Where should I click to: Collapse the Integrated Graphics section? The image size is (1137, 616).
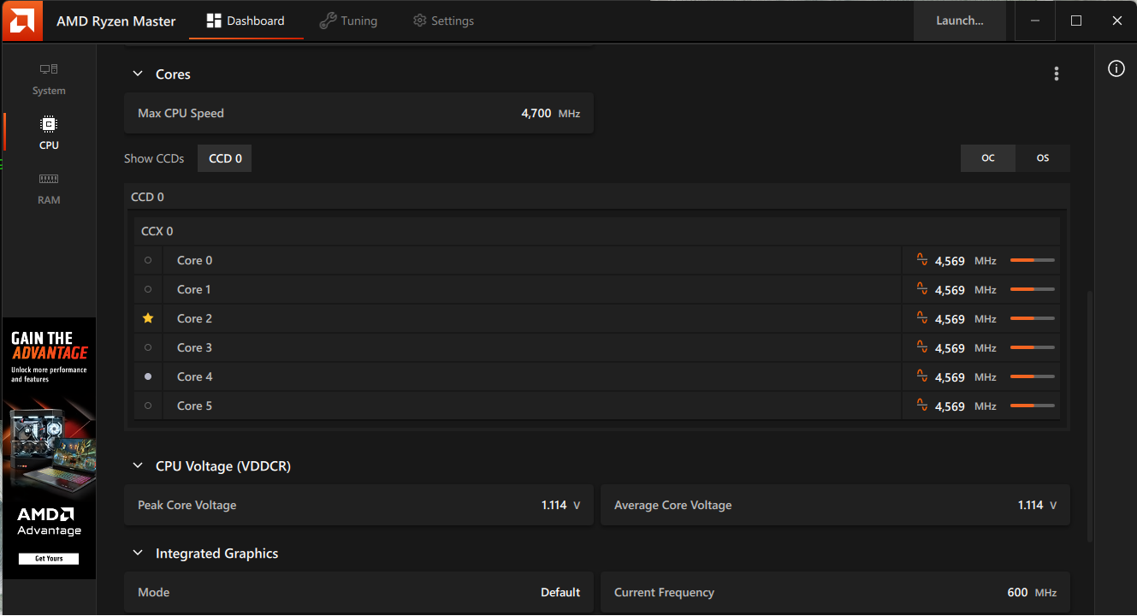pos(138,554)
